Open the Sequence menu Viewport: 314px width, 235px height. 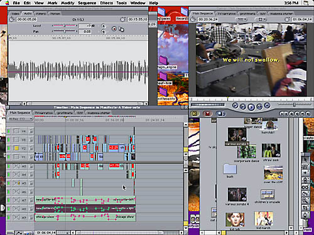(87, 3)
